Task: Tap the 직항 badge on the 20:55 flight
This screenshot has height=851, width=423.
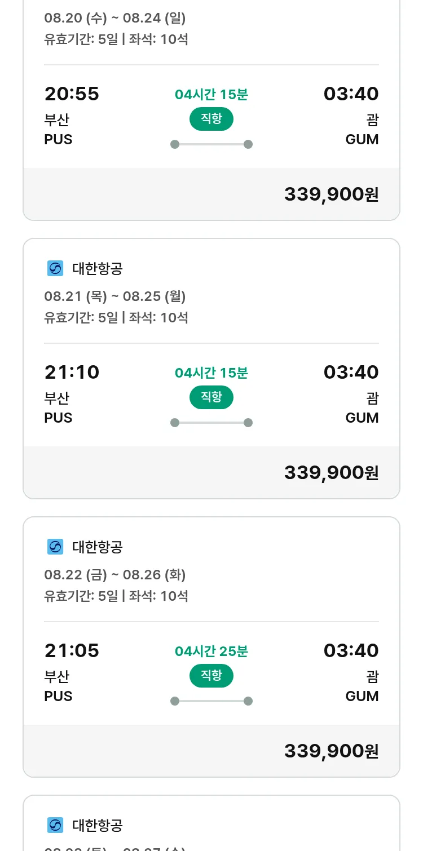Action: tap(211, 119)
